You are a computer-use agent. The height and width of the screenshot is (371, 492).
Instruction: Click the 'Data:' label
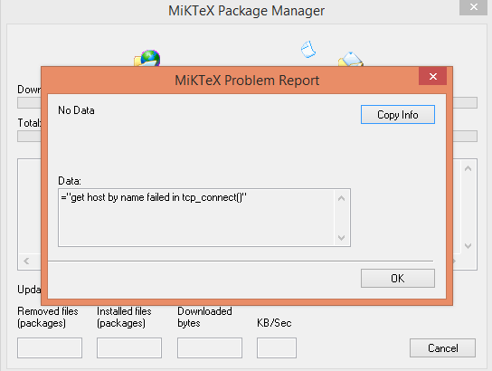coord(70,181)
